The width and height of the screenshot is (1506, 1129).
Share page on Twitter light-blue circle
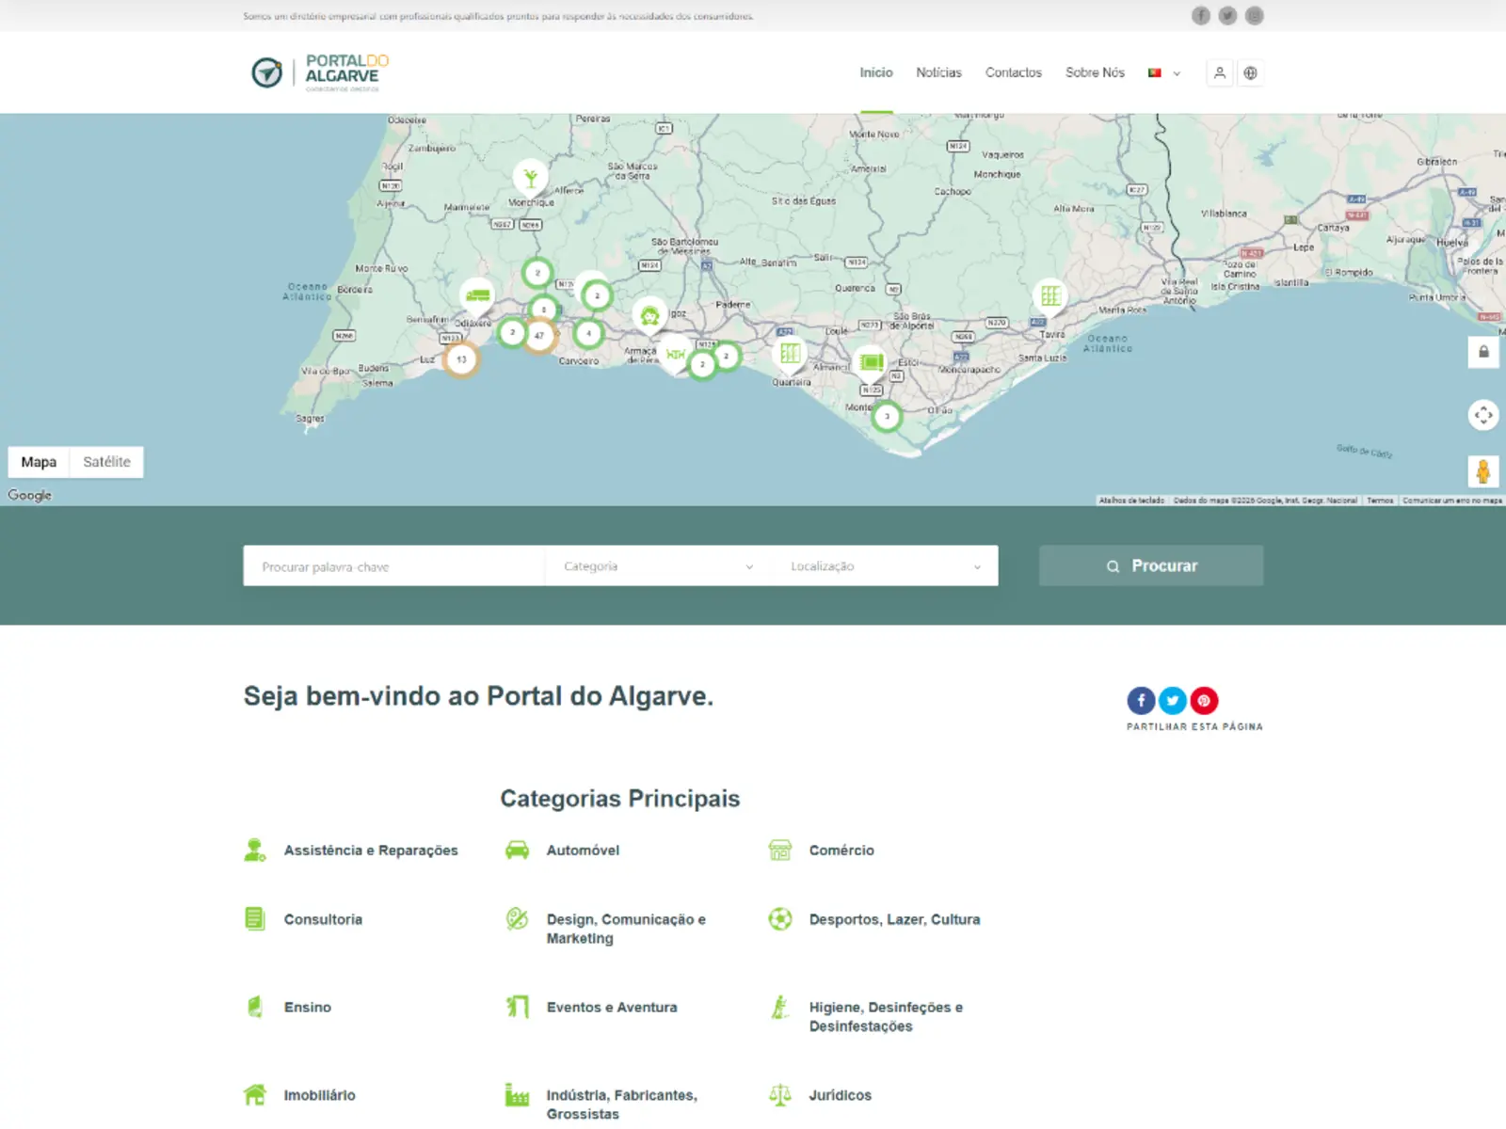[x=1173, y=700]
